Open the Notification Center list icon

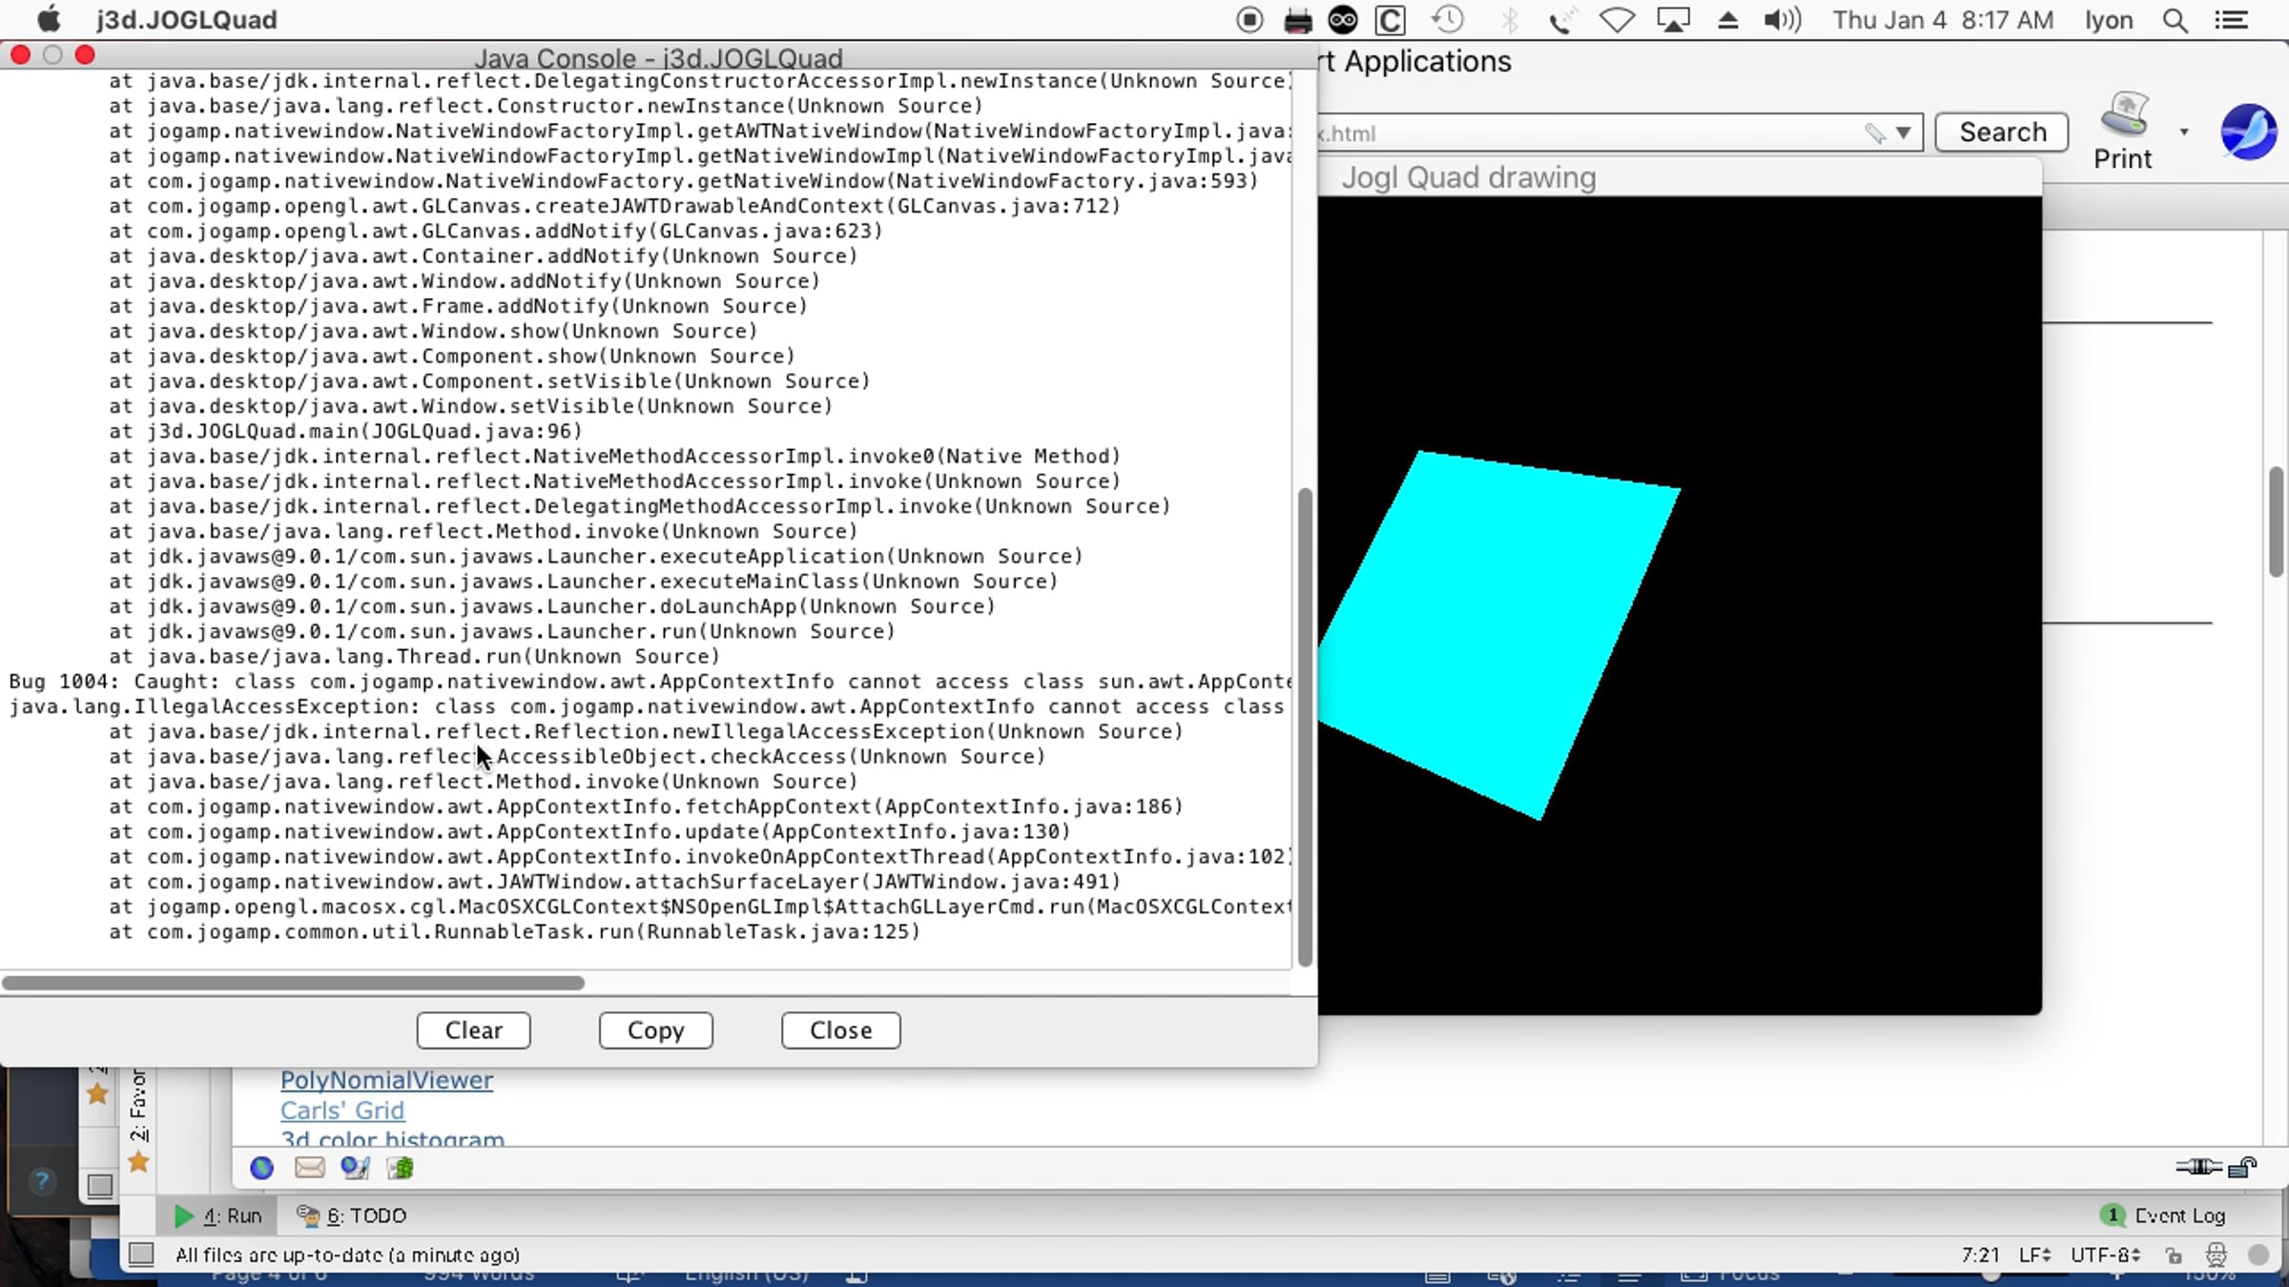pos(2232,19)
